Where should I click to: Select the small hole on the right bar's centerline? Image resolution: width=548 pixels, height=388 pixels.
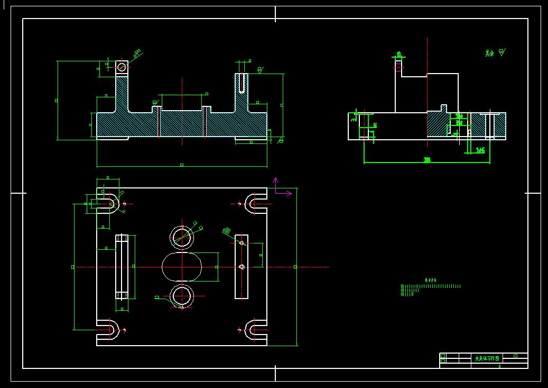click(x=242, y=267)
